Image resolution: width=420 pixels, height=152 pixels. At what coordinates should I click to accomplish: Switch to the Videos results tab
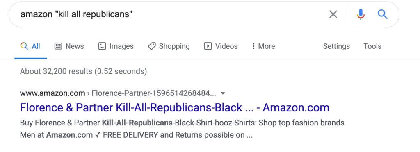click(x=221, y=46)
